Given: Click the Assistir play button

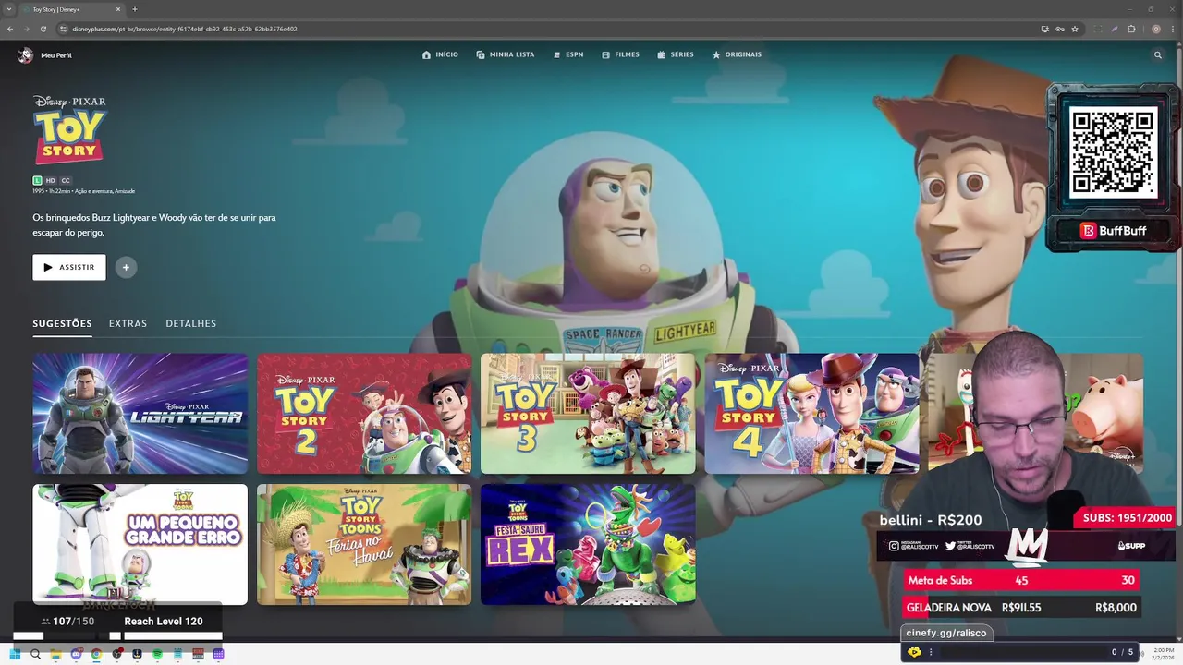Looking at the screenshot, I should click(69, 267).
